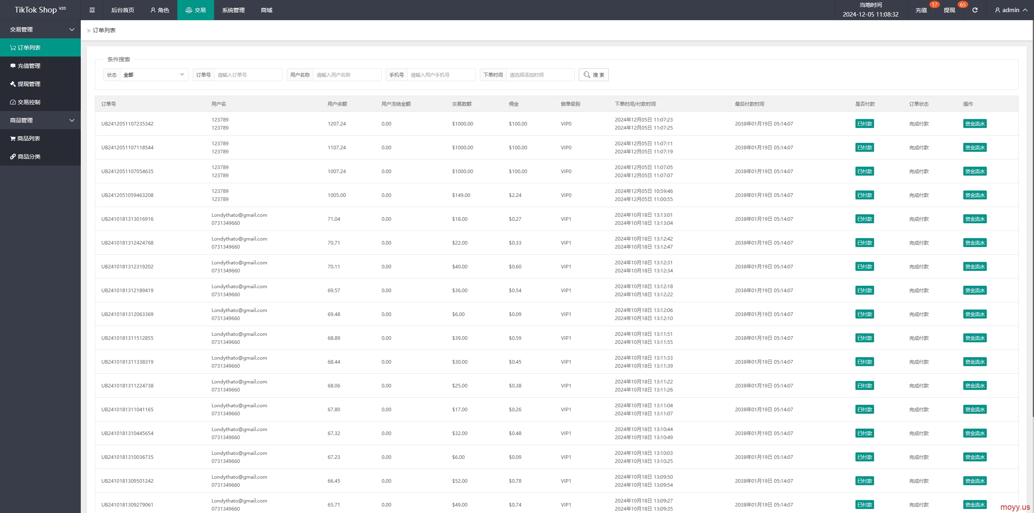Click 已付款 badge for order UB2410181309501242
The image size is (1034, 513).
point(864,481)
